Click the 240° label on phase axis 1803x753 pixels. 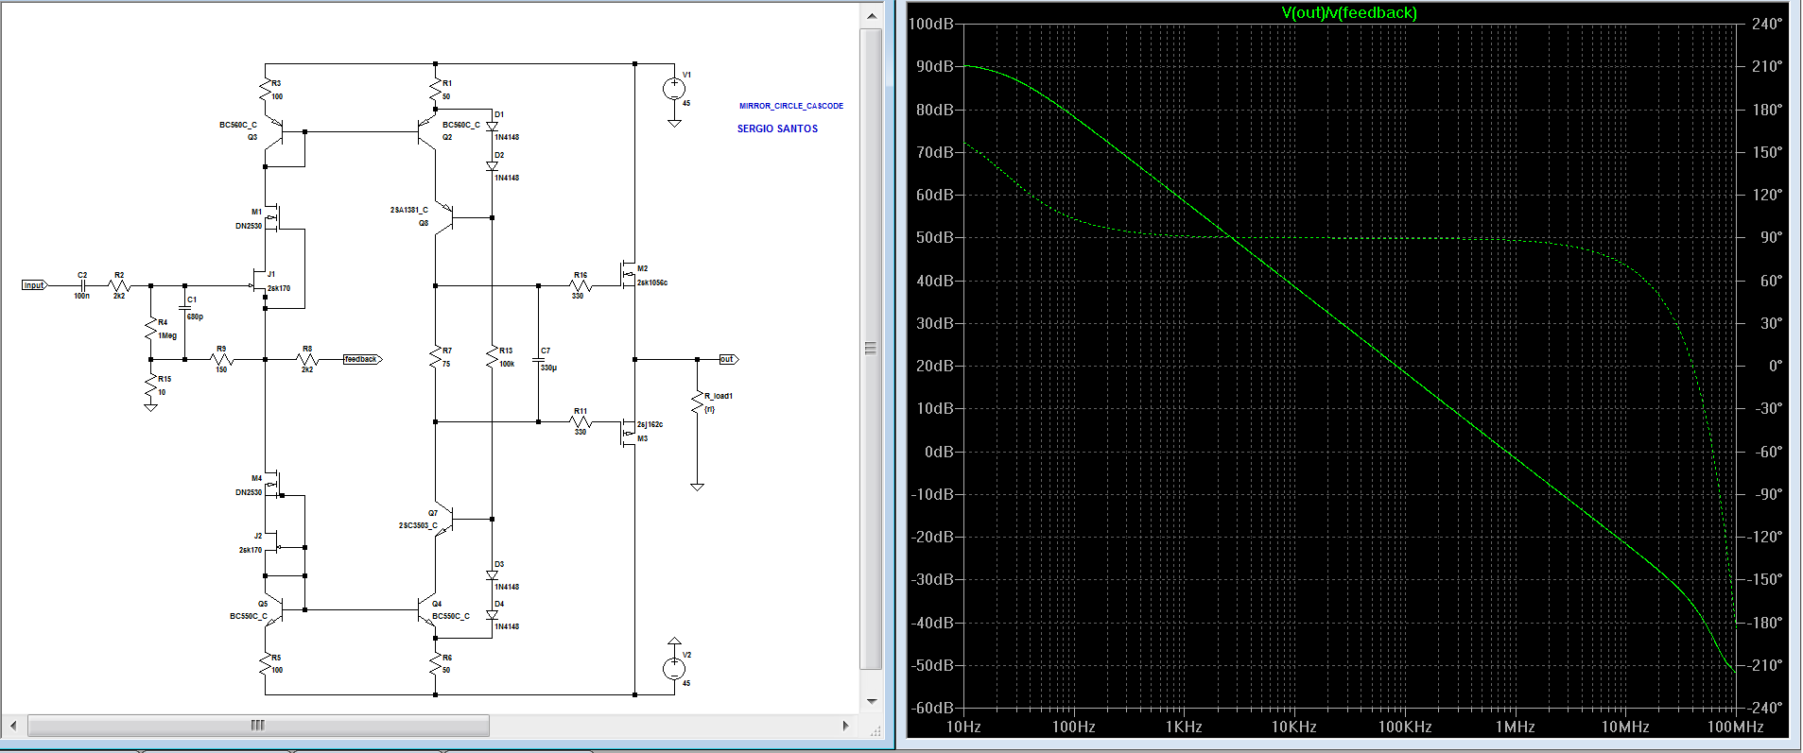pyautogui.click(x=1766, y=24)
